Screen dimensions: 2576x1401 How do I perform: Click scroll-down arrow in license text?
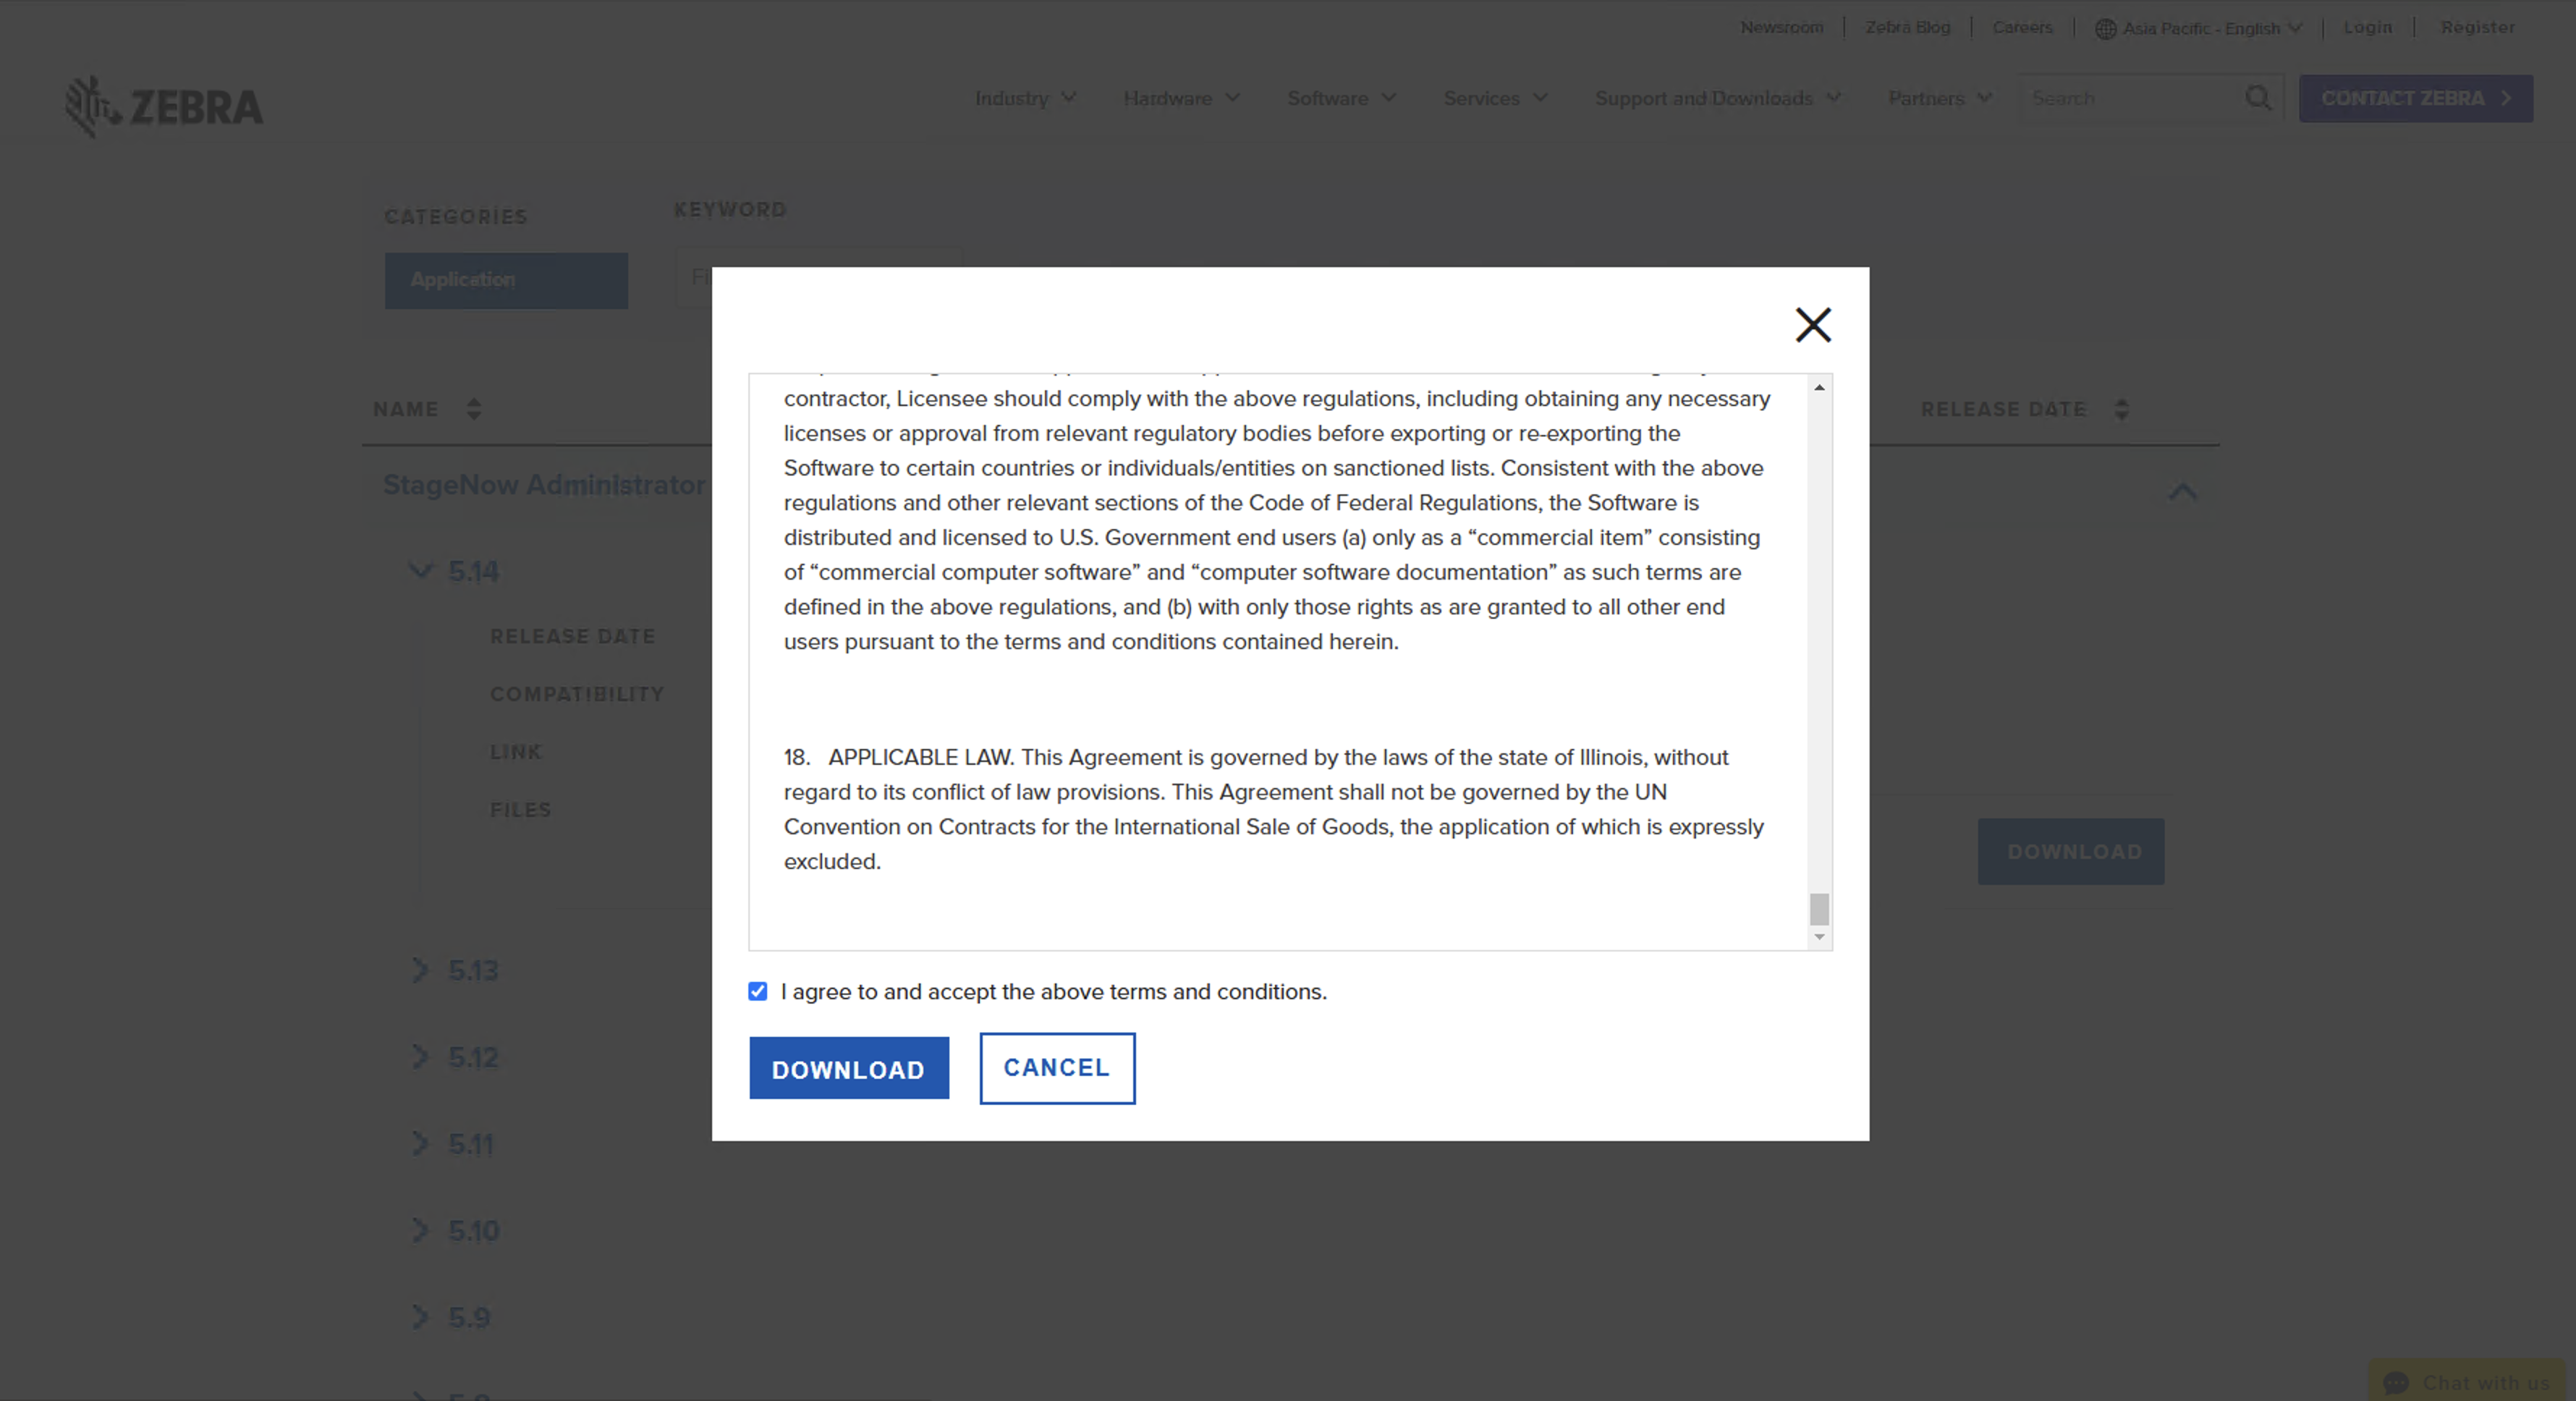tap(1819, 937)
